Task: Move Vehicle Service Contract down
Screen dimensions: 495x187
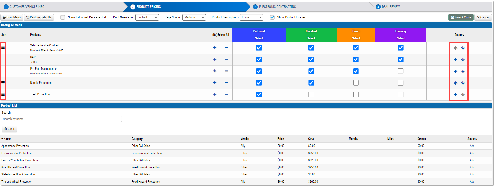Action: click(463, 48)
